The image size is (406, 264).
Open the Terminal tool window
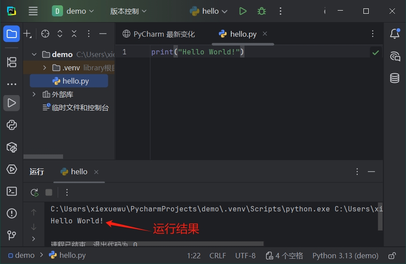pyautogui.click(x=12, y=191)
